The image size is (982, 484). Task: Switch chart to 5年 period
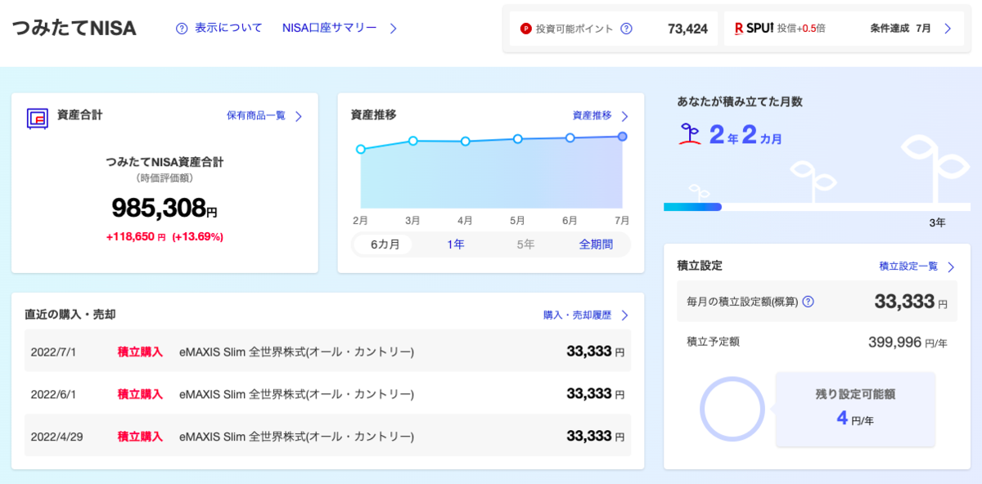(x=525, y=244)
